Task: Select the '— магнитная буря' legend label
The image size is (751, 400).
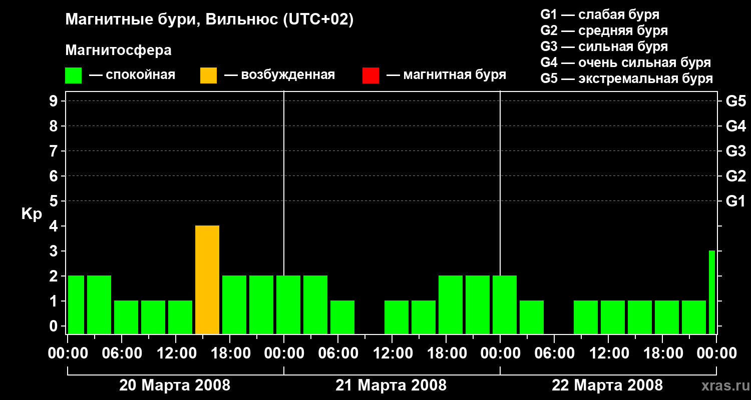Action: [447, 75]
